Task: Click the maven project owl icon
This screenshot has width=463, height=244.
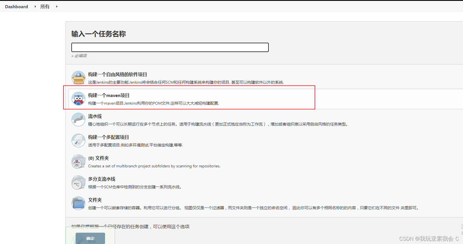Action: click(78, 99)
